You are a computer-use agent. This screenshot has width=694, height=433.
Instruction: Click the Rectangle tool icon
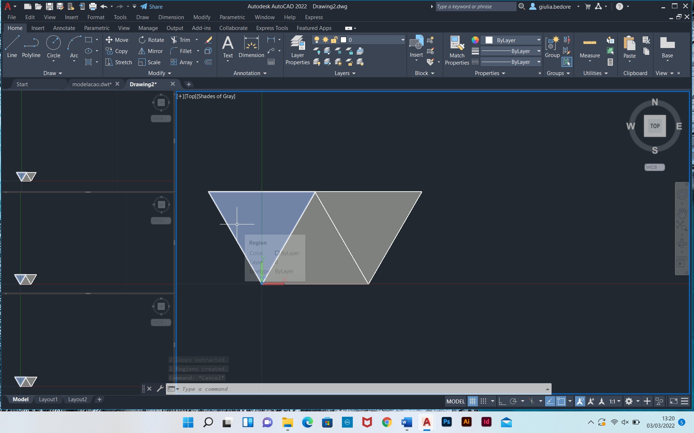(x=89, y=40)
